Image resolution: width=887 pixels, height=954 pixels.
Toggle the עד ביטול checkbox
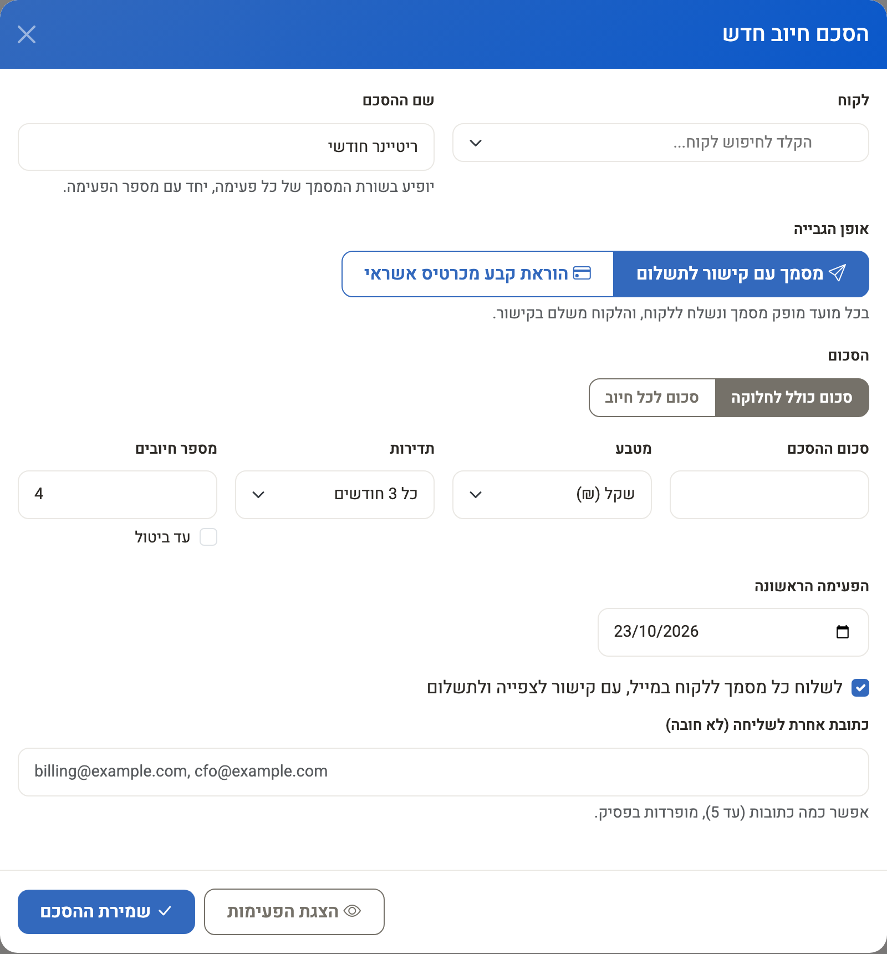point(208,537)
